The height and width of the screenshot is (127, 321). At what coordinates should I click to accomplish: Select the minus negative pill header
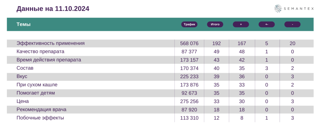(x=292, y=24)
